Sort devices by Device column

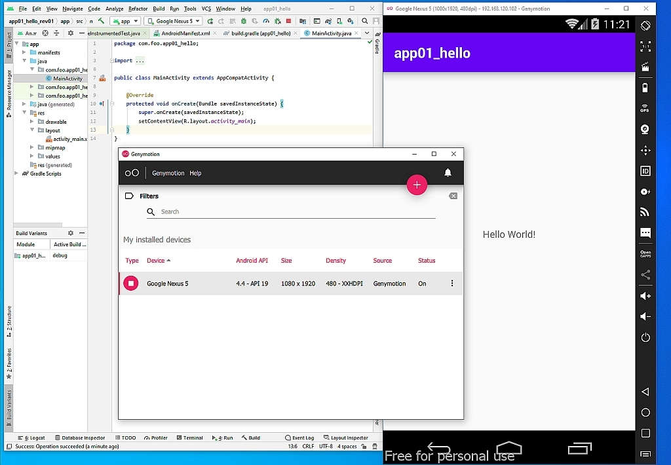(159, 261)
